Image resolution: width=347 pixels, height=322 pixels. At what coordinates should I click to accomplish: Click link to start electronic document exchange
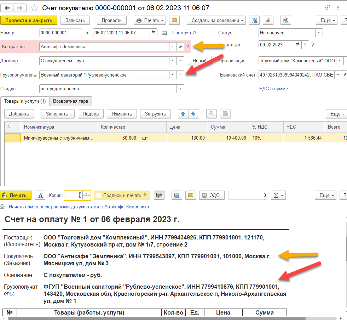pos(79,207)
